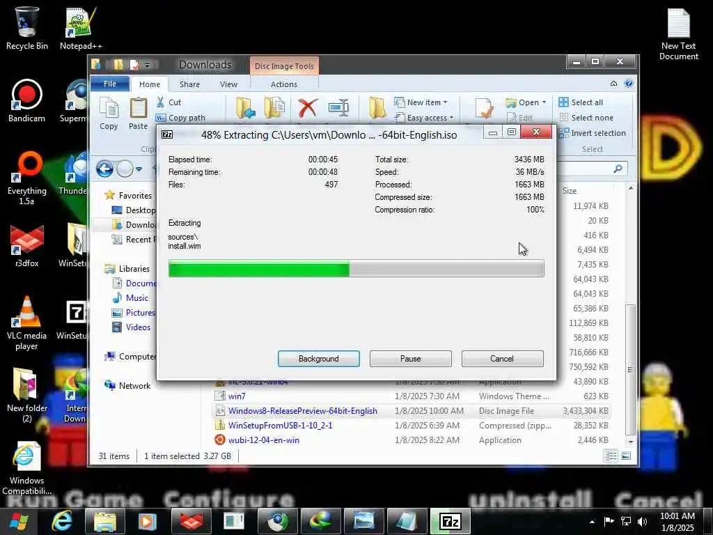713x535 pixels.
Task: Click the Copy to folder icon
Action: [274, 108]
